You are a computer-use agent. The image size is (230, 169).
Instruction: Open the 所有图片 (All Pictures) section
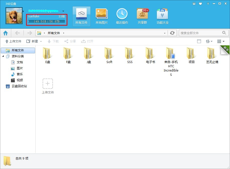click(101, 16)
